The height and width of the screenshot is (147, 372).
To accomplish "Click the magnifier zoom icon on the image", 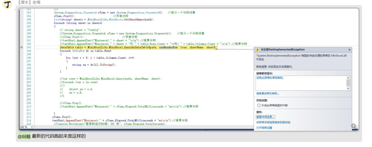I will point(354,126).
